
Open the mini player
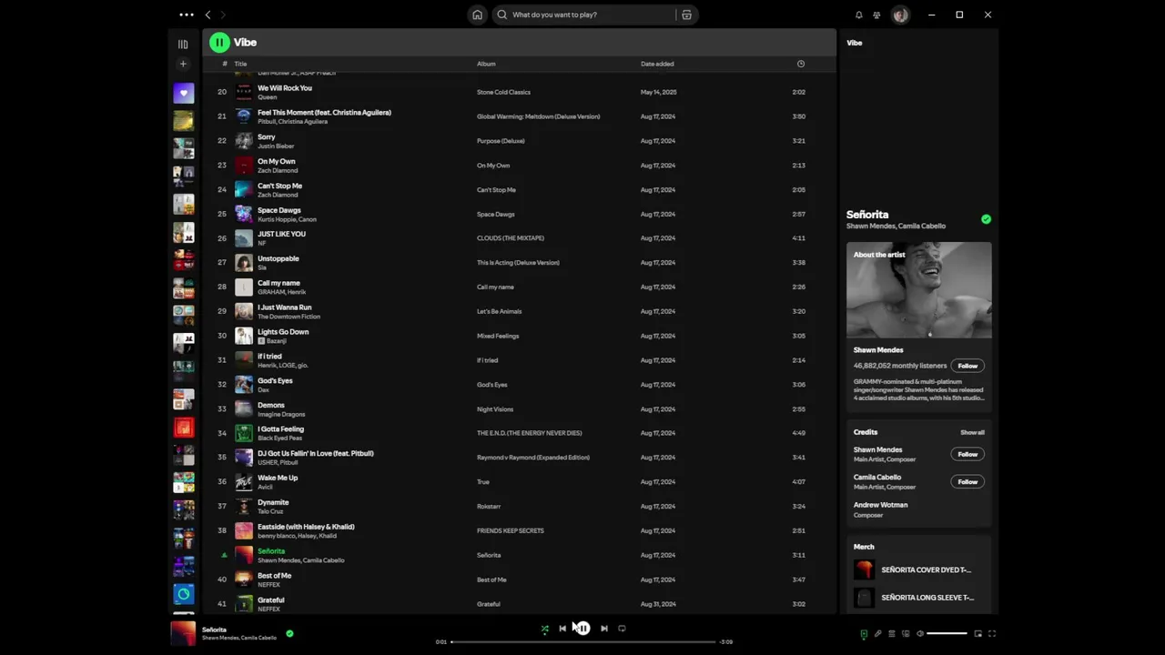click(x=978, y=634)
